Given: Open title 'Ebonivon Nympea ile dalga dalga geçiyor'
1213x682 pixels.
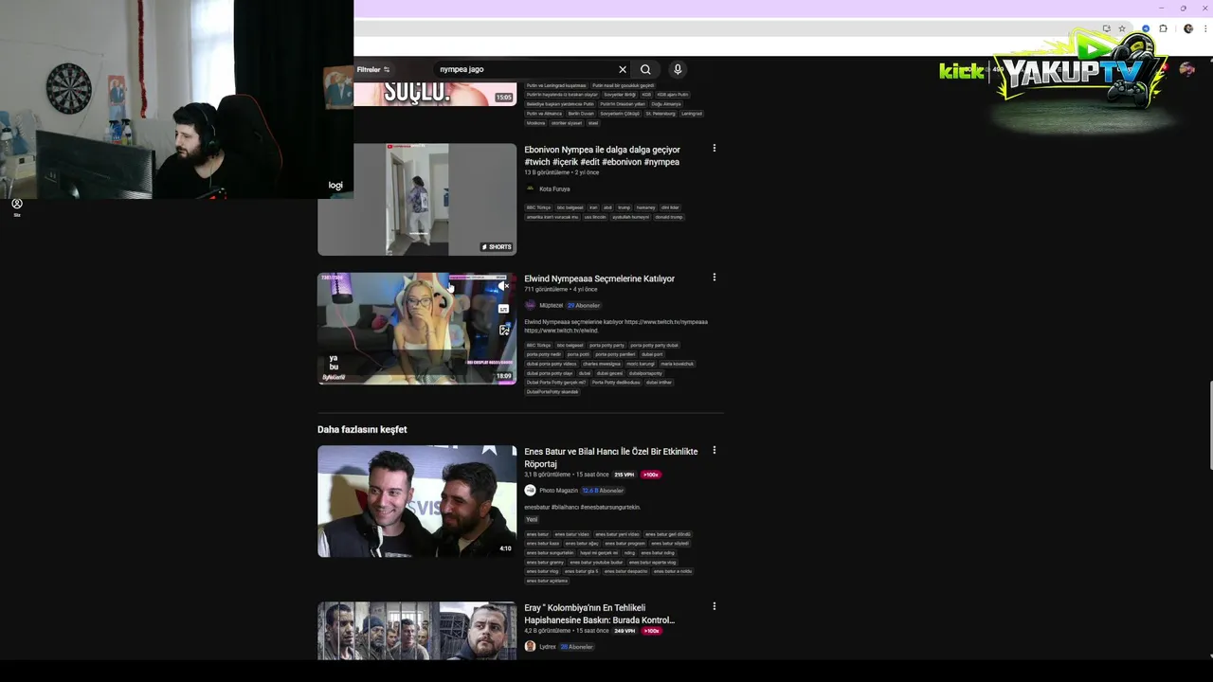Looking at the screenshot, I should click(602, 155).
